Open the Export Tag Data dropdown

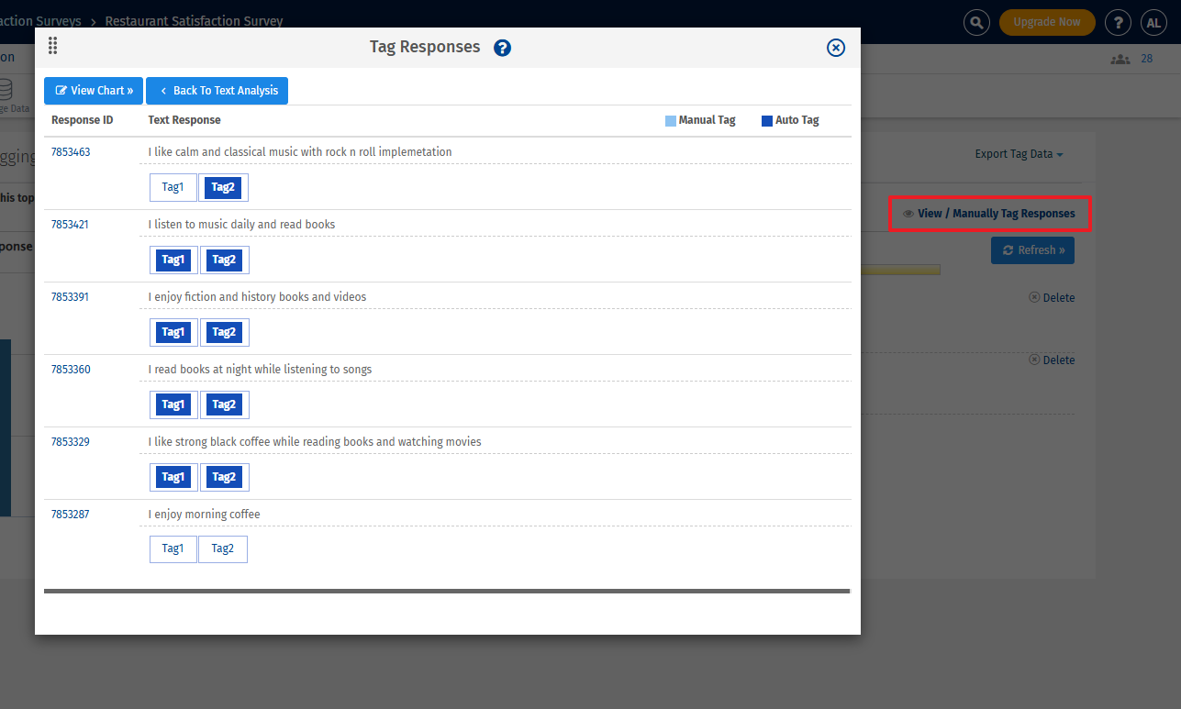pos(1018,154)
